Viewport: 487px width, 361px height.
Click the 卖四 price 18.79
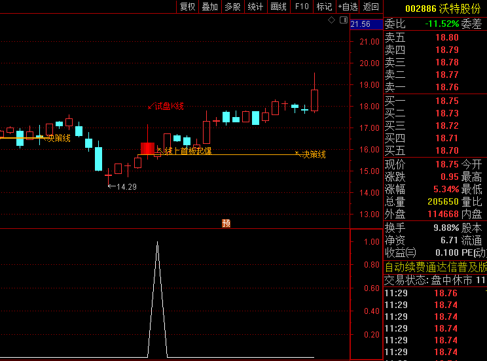(447, 50)
